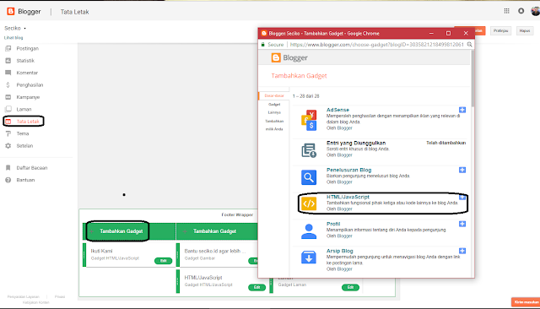Switch to the Gadget Lainnya tab
The width and height of the screenshot is (540, 309).
click(x=274, y=108)
